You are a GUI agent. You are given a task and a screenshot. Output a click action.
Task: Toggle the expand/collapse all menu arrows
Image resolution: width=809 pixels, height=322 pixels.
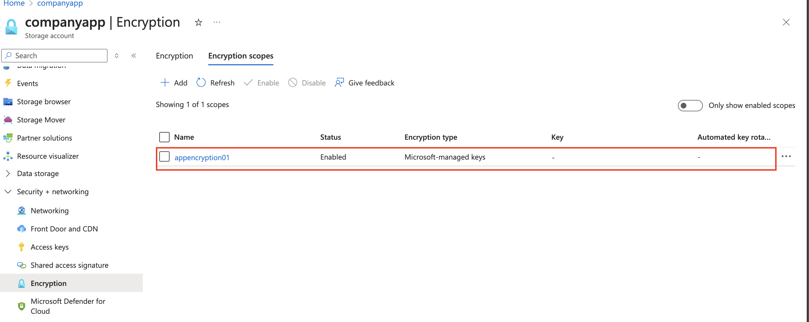click(x=117, y=55)
